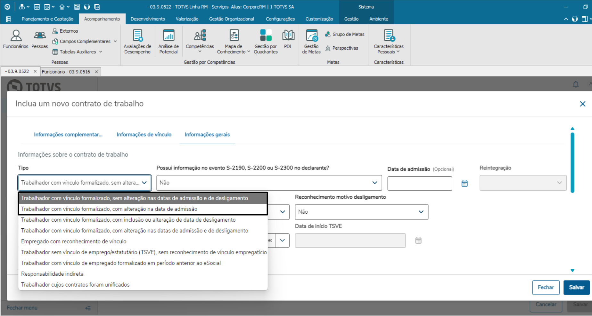592x316 pixels.
Task: Click the Externos ribbon item
Action: [65, 31]
